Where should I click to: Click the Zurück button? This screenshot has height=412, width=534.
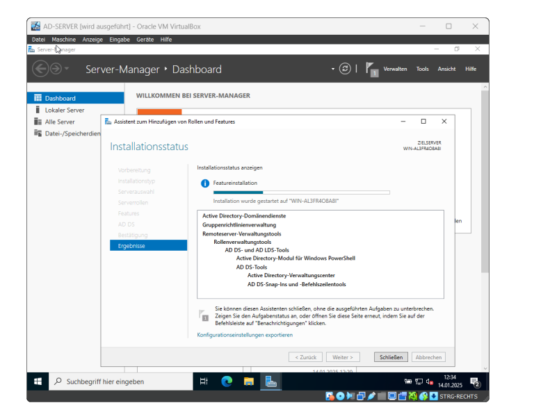pyautogui.click(x=305, y=357)
